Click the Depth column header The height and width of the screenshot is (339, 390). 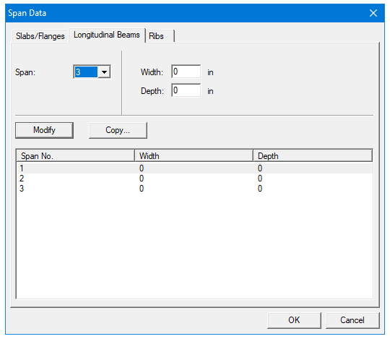(x=313, y=156)
